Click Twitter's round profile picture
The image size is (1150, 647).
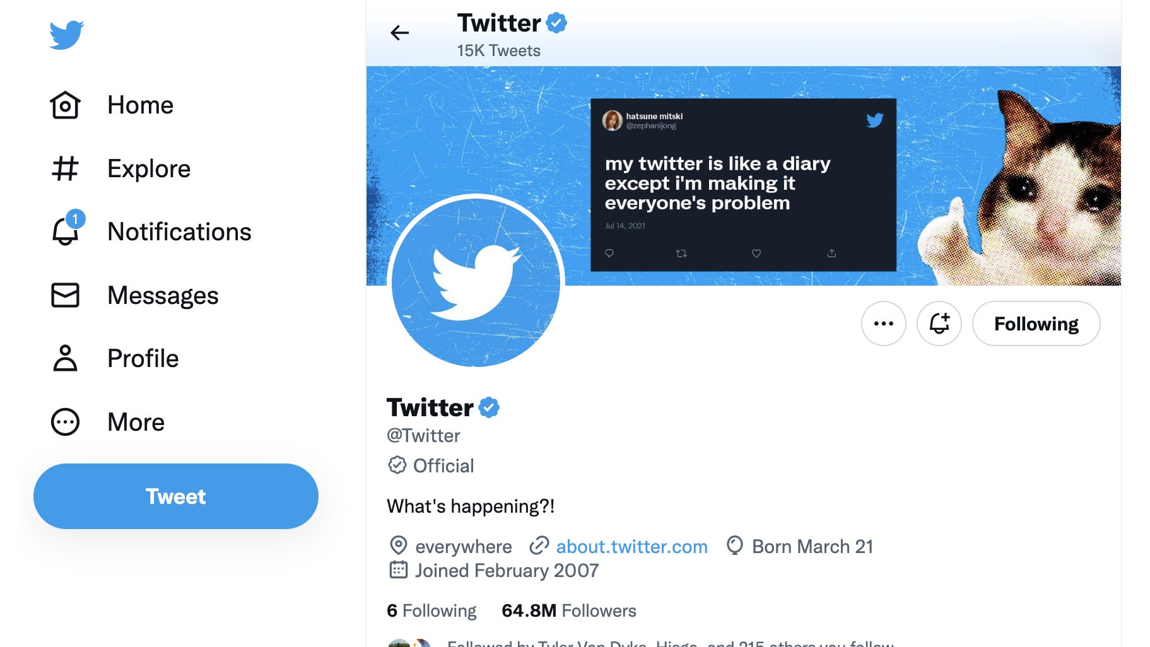pyautogui.click(x=476, y=281)
